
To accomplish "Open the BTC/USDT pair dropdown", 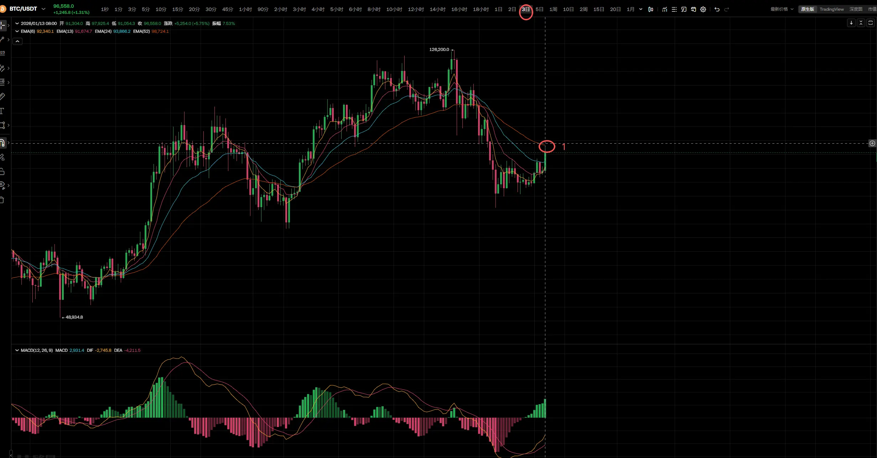I will click(x=43, y=9).
